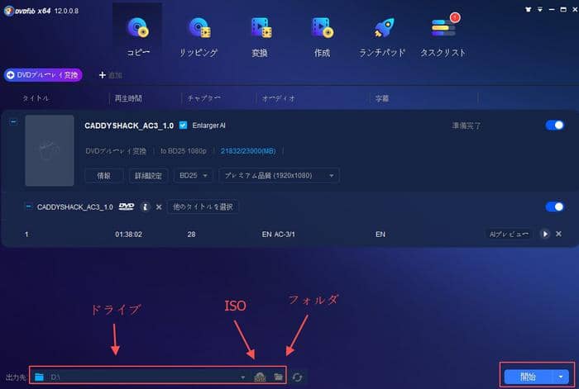
Task: Click 他のタイトルを選択 button
Action: click(x=203, y=206)
